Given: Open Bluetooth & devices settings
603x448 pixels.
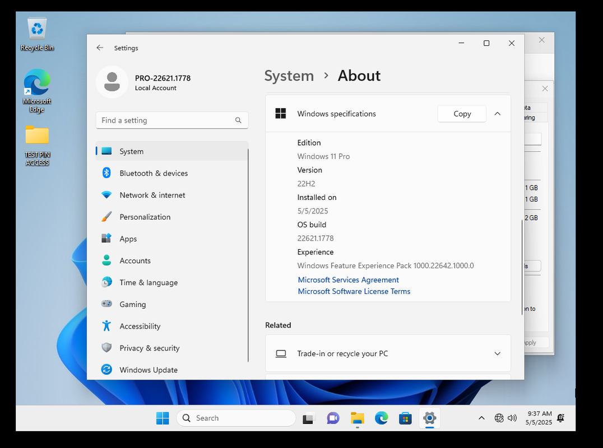Looking at the screenshot, I should tap(172, 173).
